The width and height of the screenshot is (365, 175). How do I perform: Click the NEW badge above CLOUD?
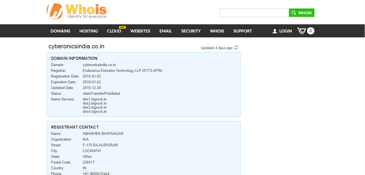click(x=122, y=27)
